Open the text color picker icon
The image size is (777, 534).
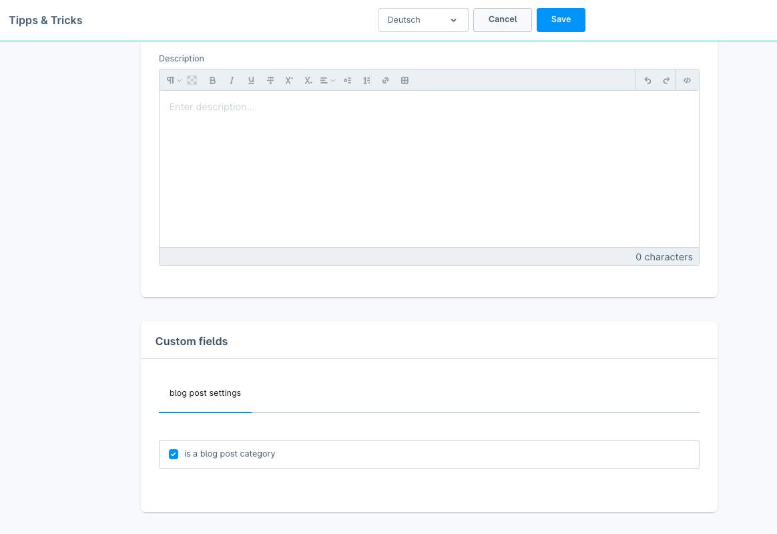pyautogui.click(x=192, y=80)
